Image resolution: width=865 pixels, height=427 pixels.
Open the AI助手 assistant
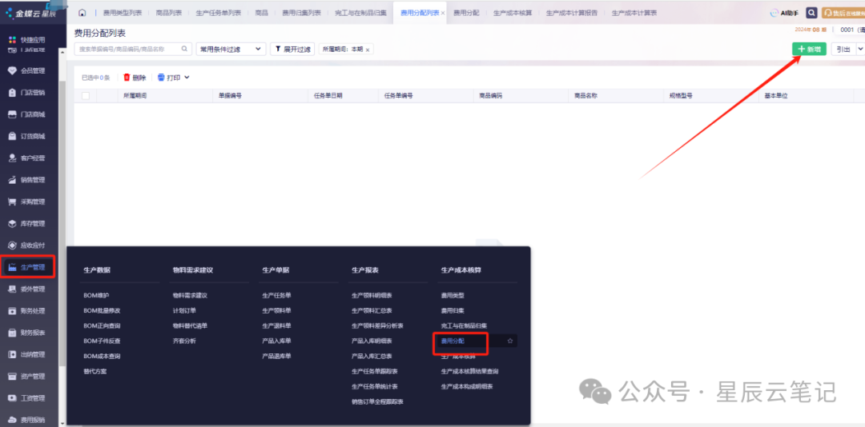coord(784,13)
